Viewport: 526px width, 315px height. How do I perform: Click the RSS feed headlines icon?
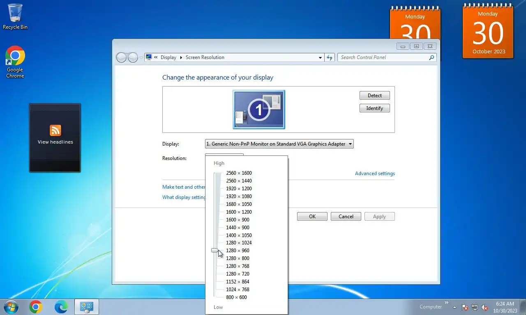click(x=55, y=130)
